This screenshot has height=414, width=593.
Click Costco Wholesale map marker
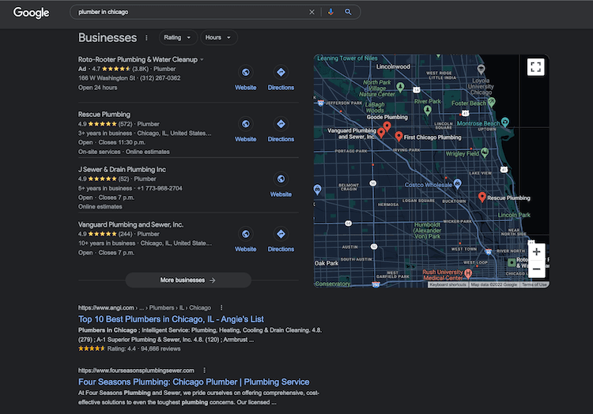tap(457, 184)
